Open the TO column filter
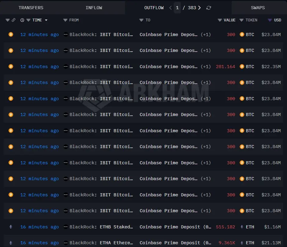This screenshot has height=247, width=287. coord(141,20)
